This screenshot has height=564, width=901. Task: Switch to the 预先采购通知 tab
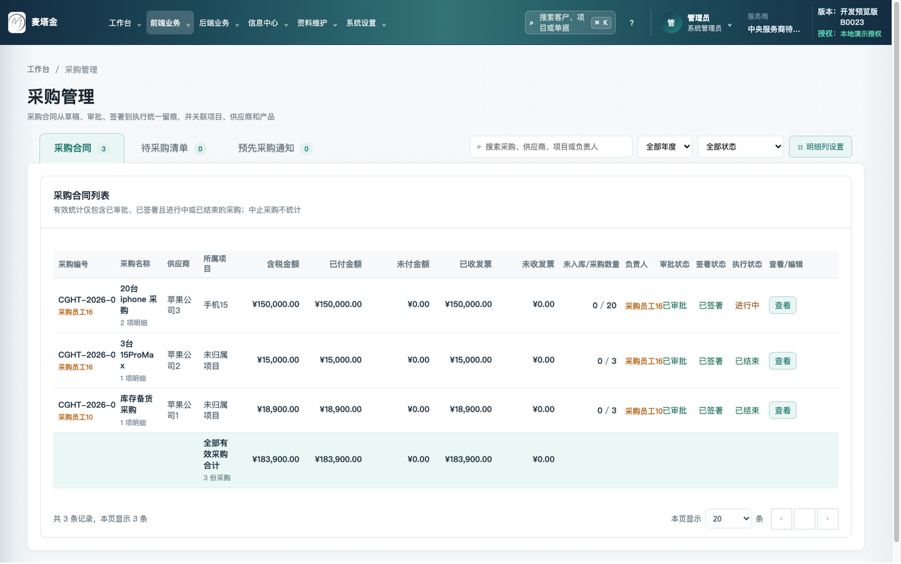(275, 149)
